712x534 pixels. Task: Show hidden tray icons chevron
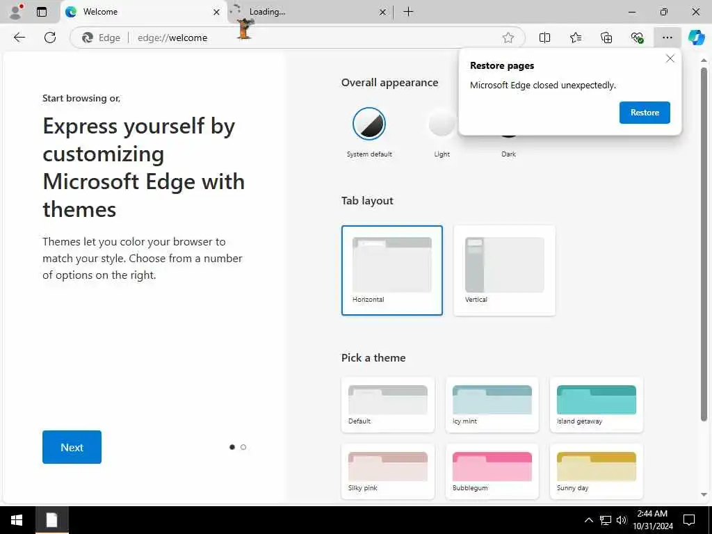(588, 520)
